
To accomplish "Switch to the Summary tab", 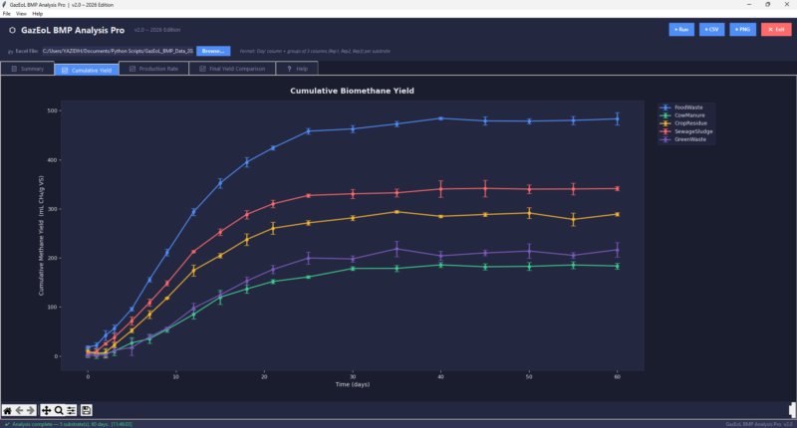I will pos(27,69).
